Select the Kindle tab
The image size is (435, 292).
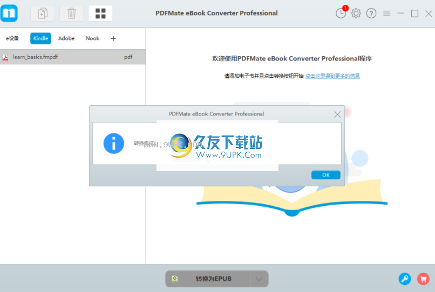40,38
